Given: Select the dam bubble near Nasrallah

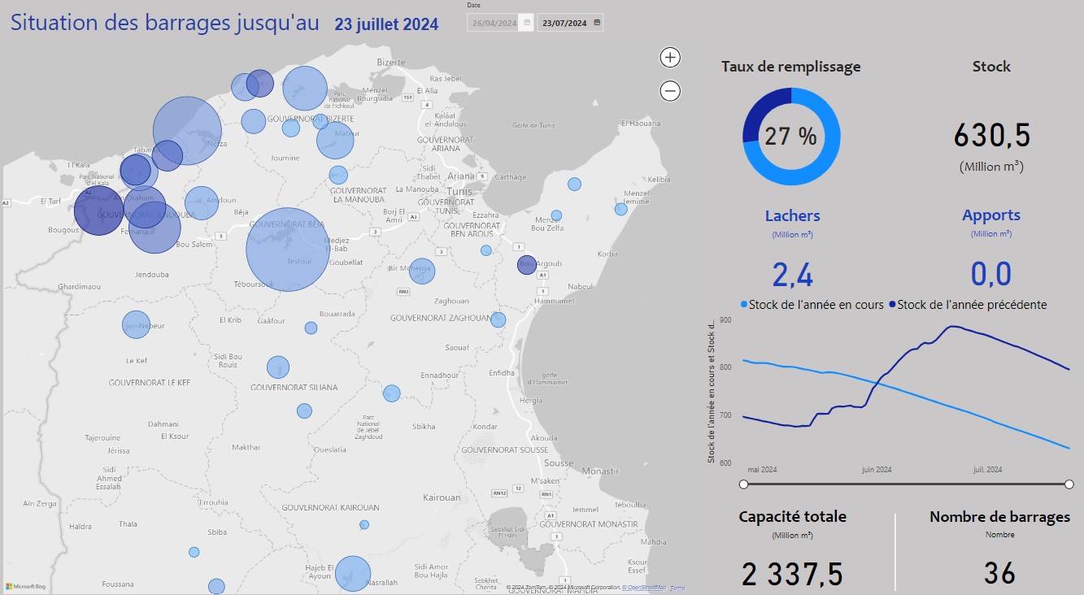Looking at the screenshot, I should coord(353,573).
